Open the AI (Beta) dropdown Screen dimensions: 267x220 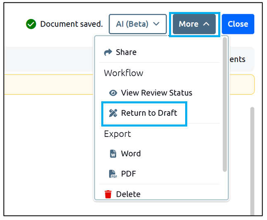tap(138, 24)
